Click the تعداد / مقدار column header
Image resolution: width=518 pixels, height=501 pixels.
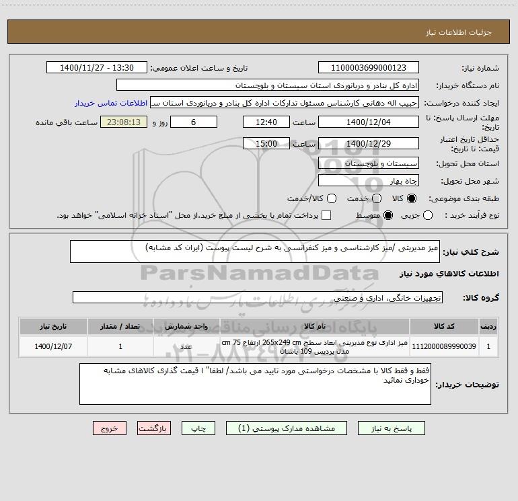click(x=120, y=326)
